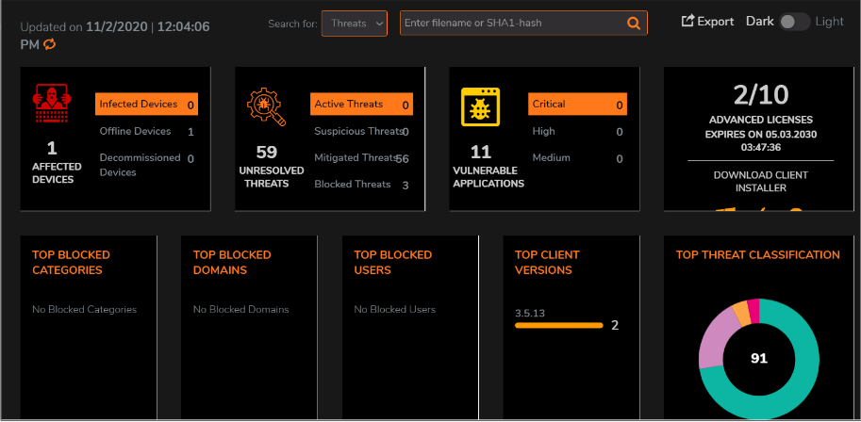Click the search magnifier icon
Screen dimensions: 861x422
[x=633, y=23]
